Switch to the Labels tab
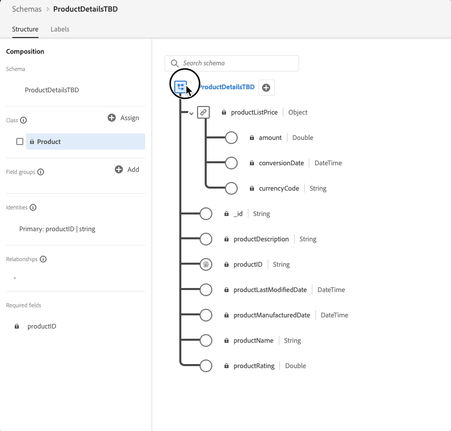 (60, 29)
